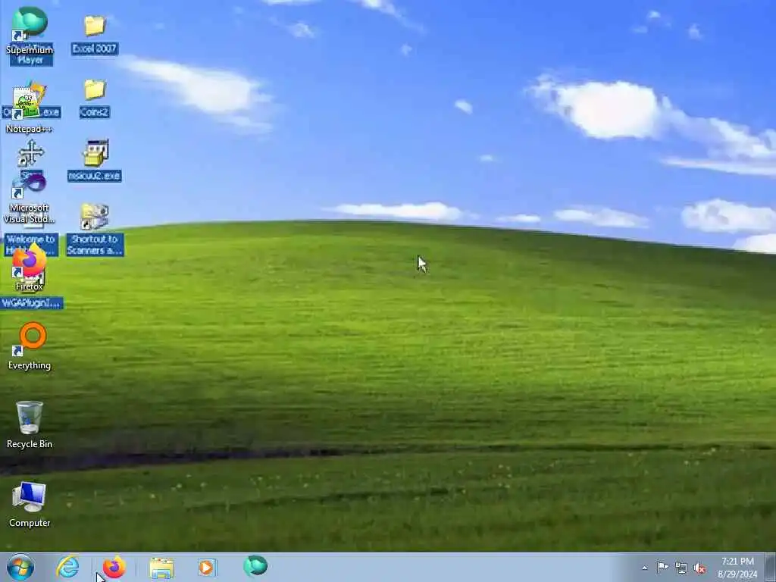Open Windows Explorer from the taskbar
This screenshot has height=582, width=776.
(x=161, y=568)
